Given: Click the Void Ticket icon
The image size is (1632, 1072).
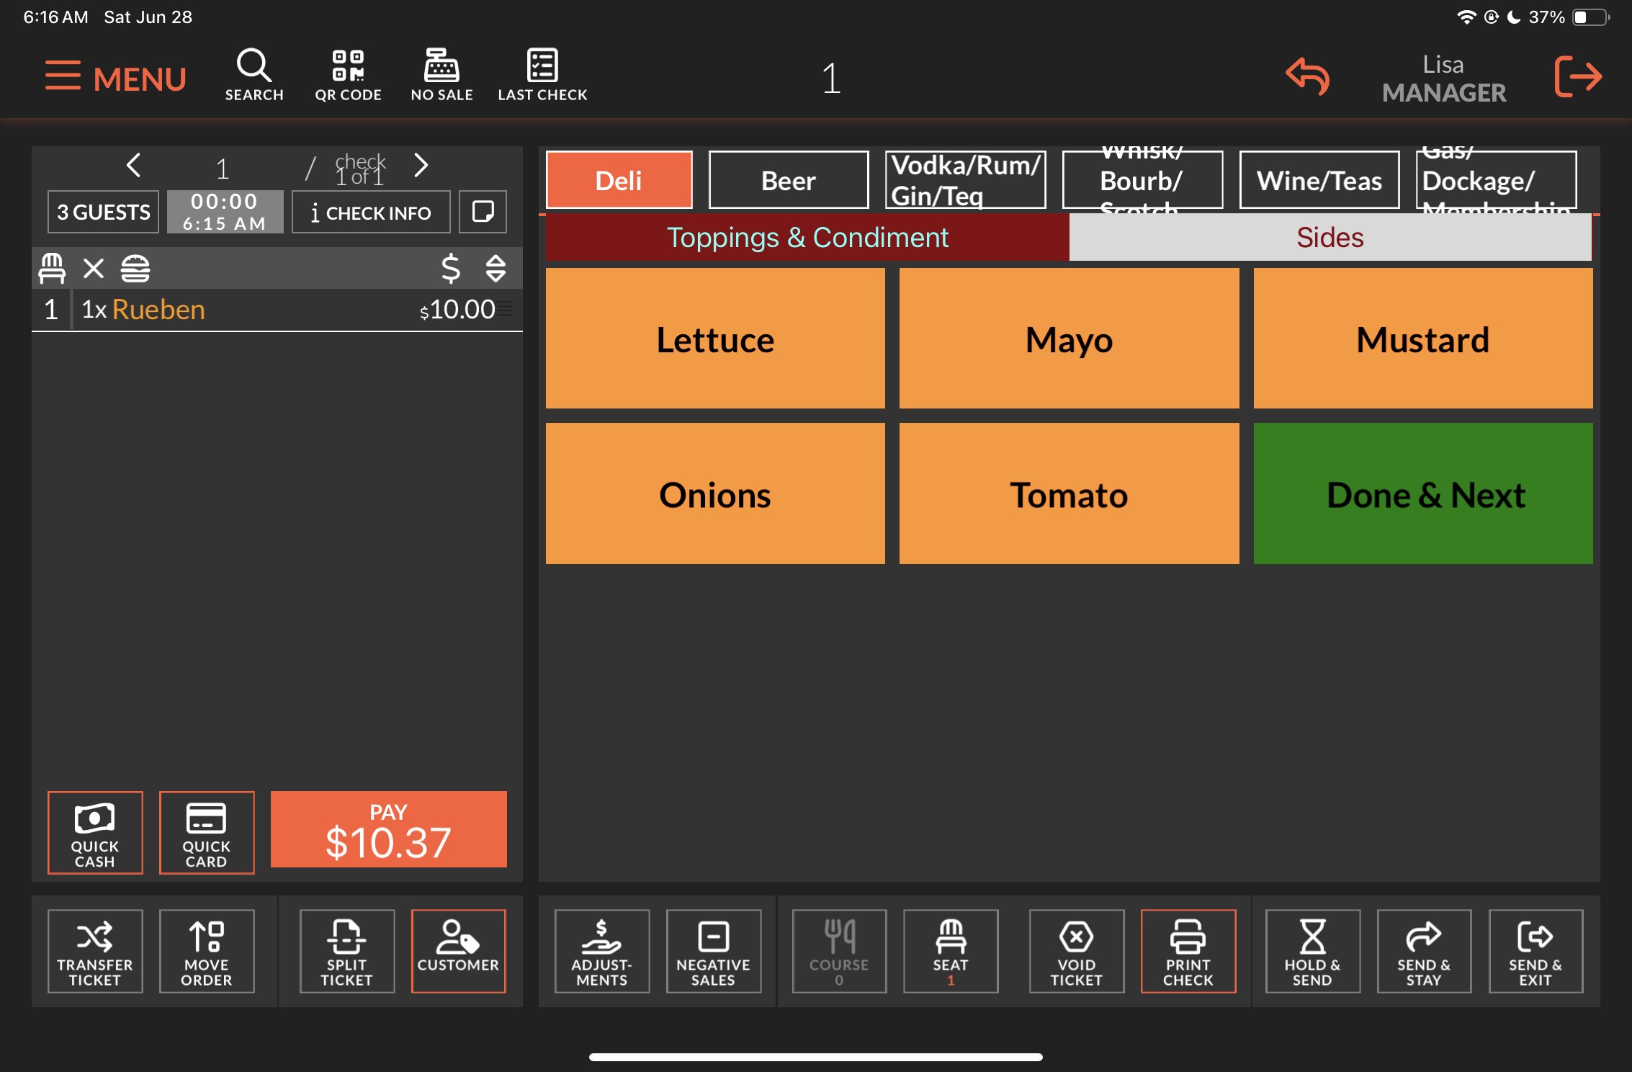Looking at the screenshot, I should click(x=1076, y=951).
